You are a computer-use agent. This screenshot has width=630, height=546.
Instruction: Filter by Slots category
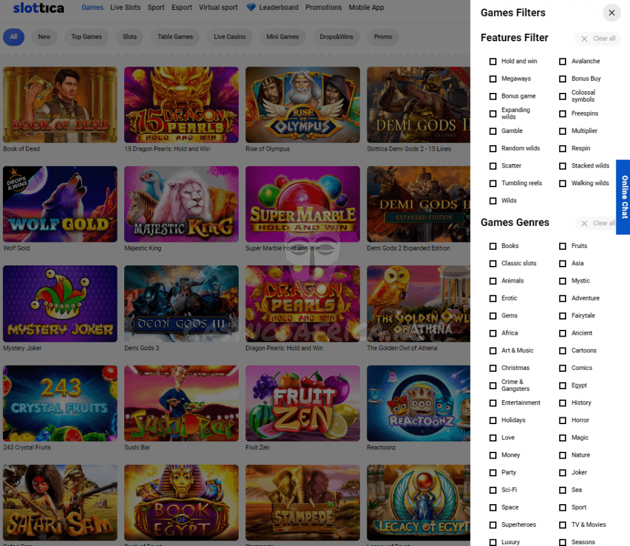coord(130,37)
